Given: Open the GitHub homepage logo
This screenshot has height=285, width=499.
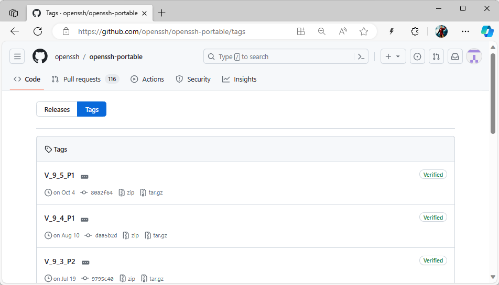Looking at the screenshot, I should click(x=40, y=56).
